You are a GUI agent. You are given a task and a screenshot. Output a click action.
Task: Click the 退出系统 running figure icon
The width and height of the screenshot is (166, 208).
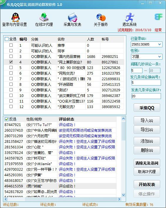[x=130, y=17]
